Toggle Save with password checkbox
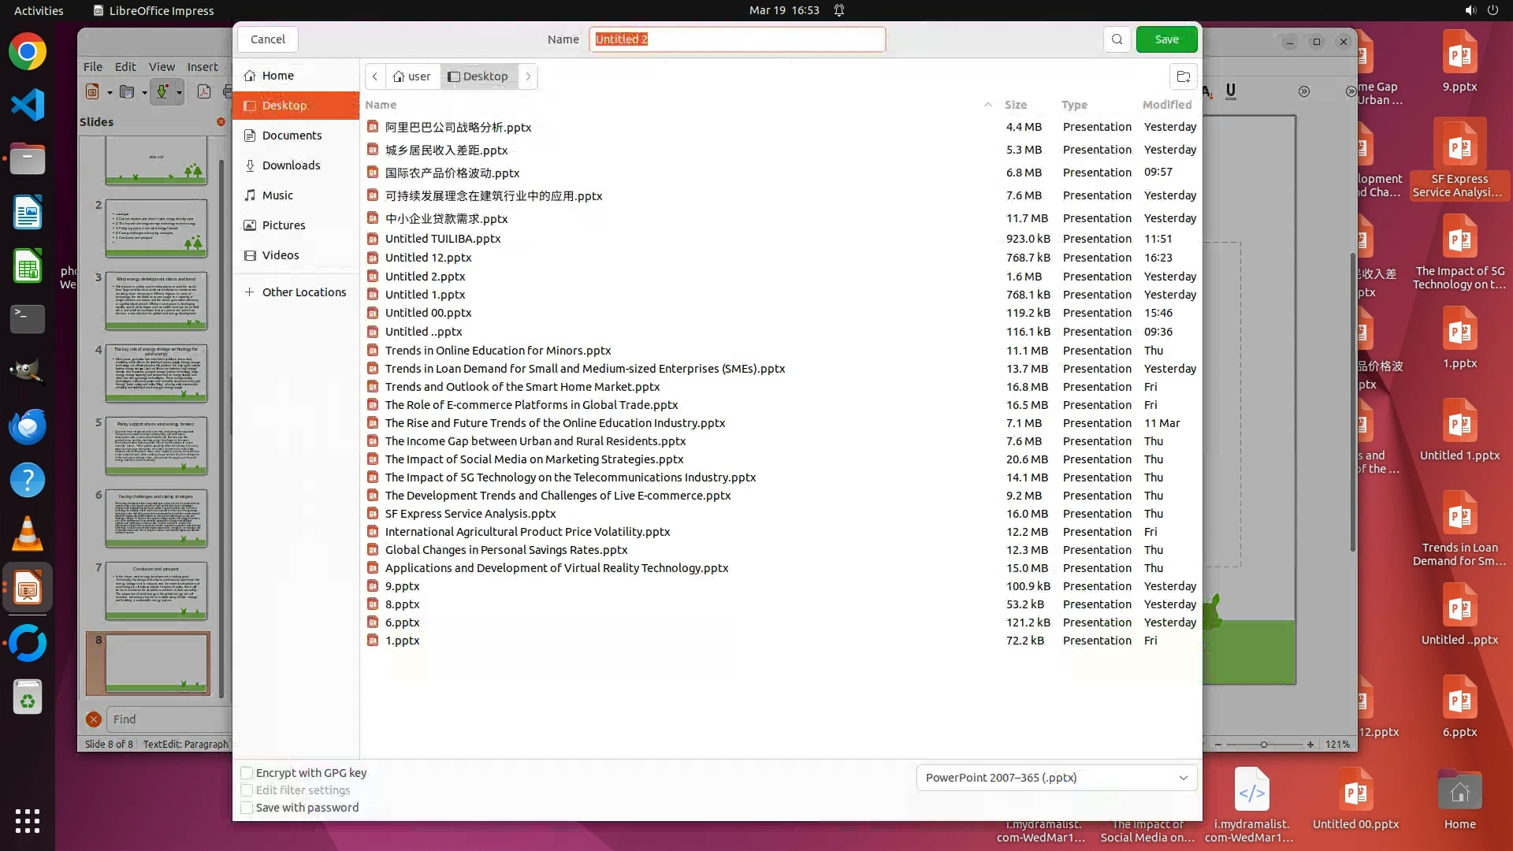Viewport: 1513px width, 851px height. tap(247, 808)
